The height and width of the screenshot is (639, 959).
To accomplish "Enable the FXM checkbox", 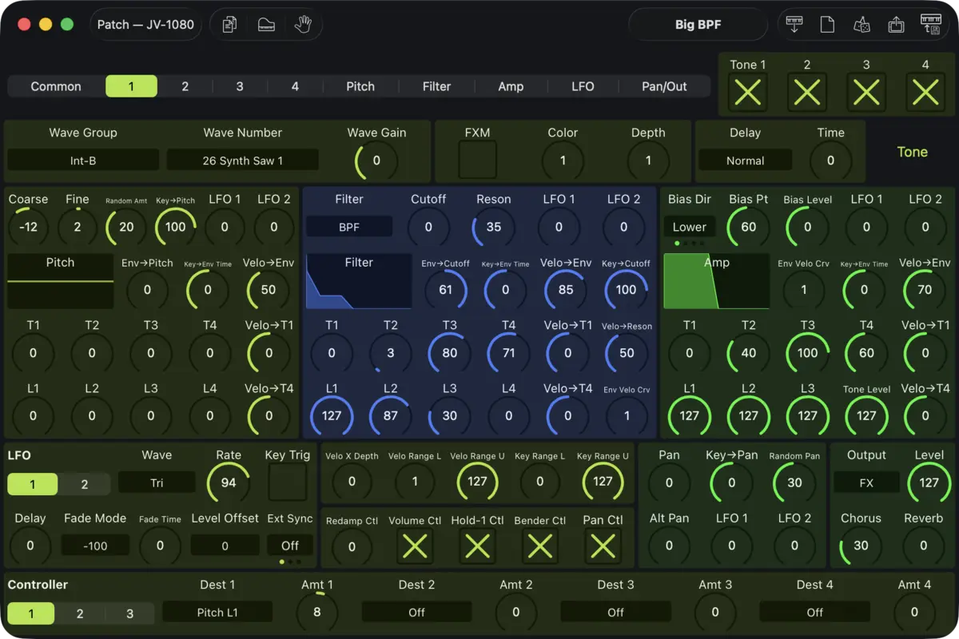I will tap(477, 160).
